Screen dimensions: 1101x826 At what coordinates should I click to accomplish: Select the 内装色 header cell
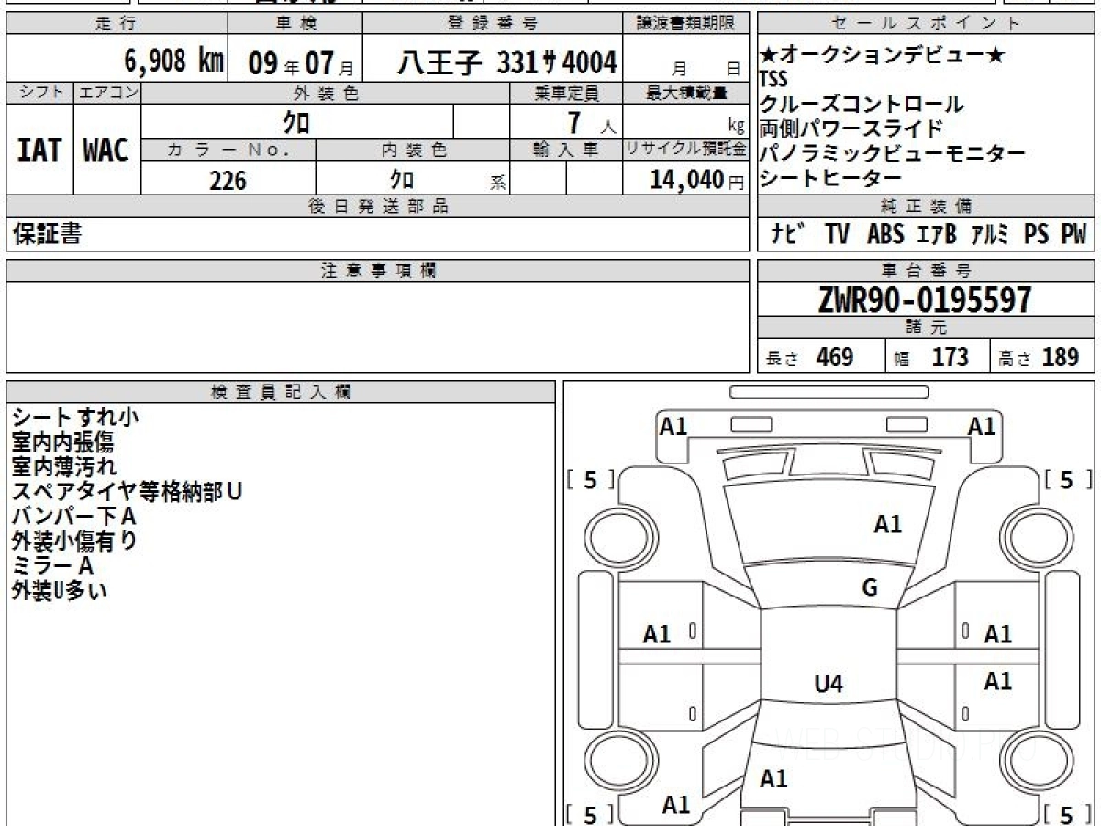point(414,150)
